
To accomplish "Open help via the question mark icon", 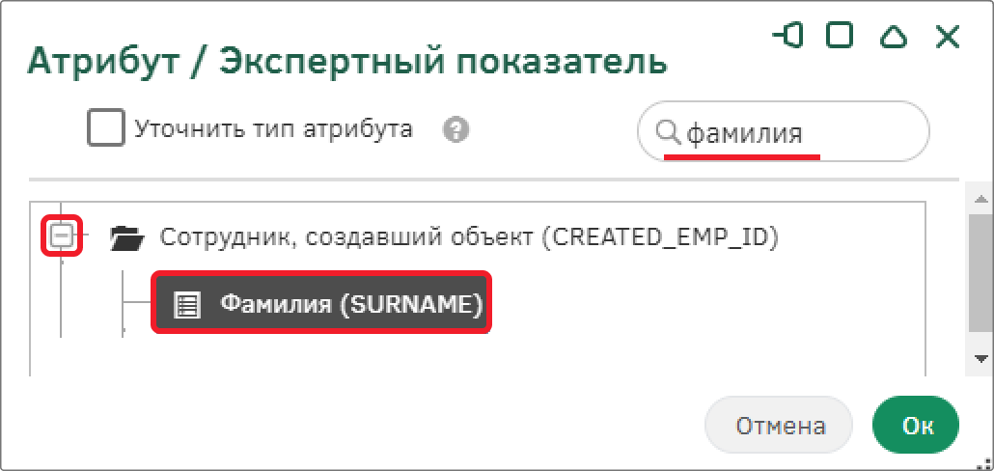I will pyautogui.click(x=456, y=130).
